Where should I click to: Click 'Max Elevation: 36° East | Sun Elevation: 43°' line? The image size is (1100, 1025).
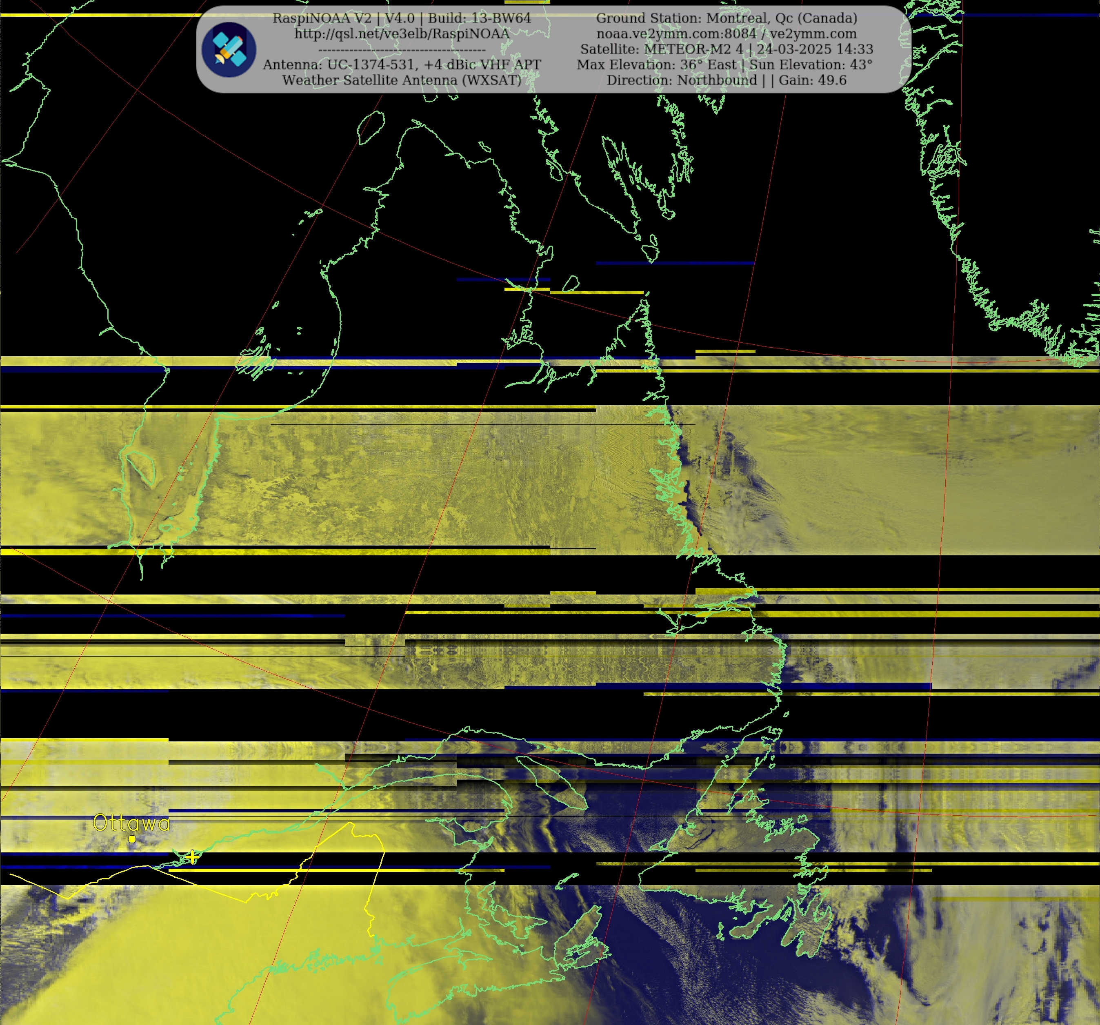pos(725,65)
